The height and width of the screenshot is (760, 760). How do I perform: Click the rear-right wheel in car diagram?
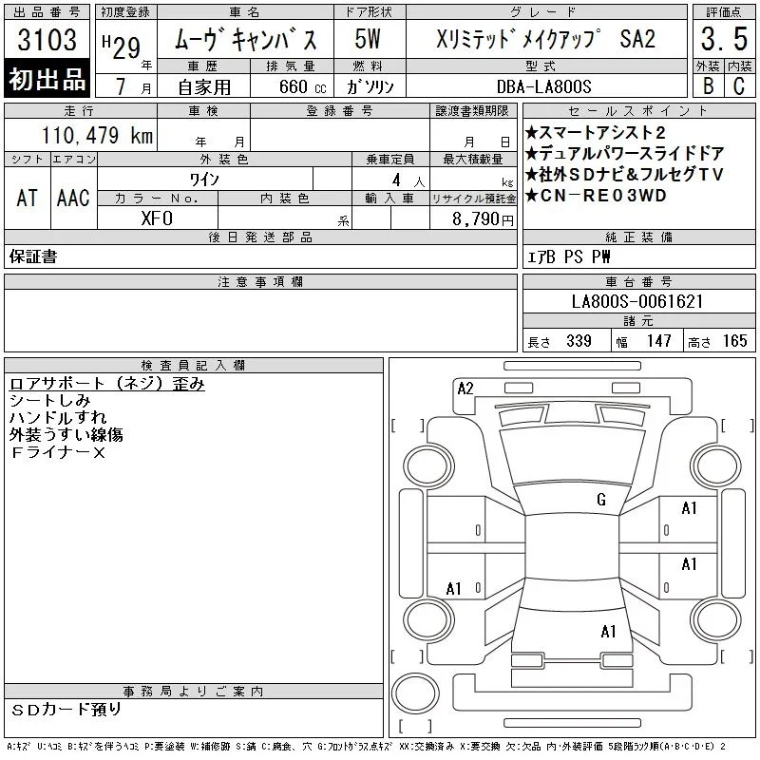tap(716, 620)
